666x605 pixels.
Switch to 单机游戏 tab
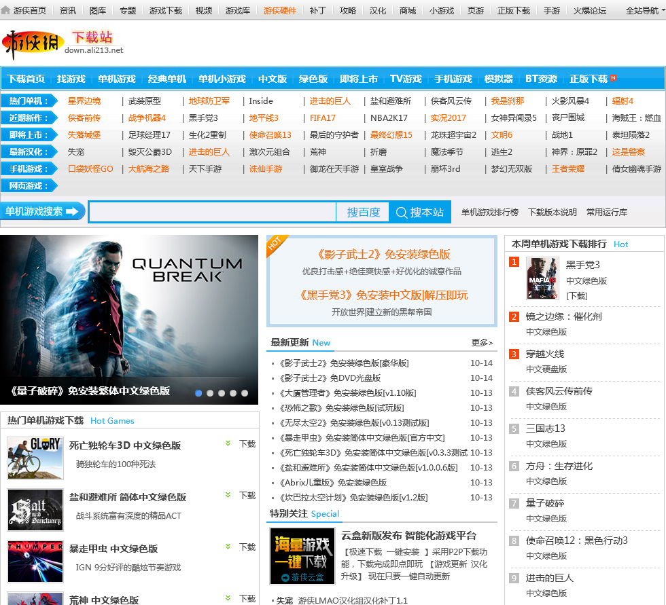point(117,79)
